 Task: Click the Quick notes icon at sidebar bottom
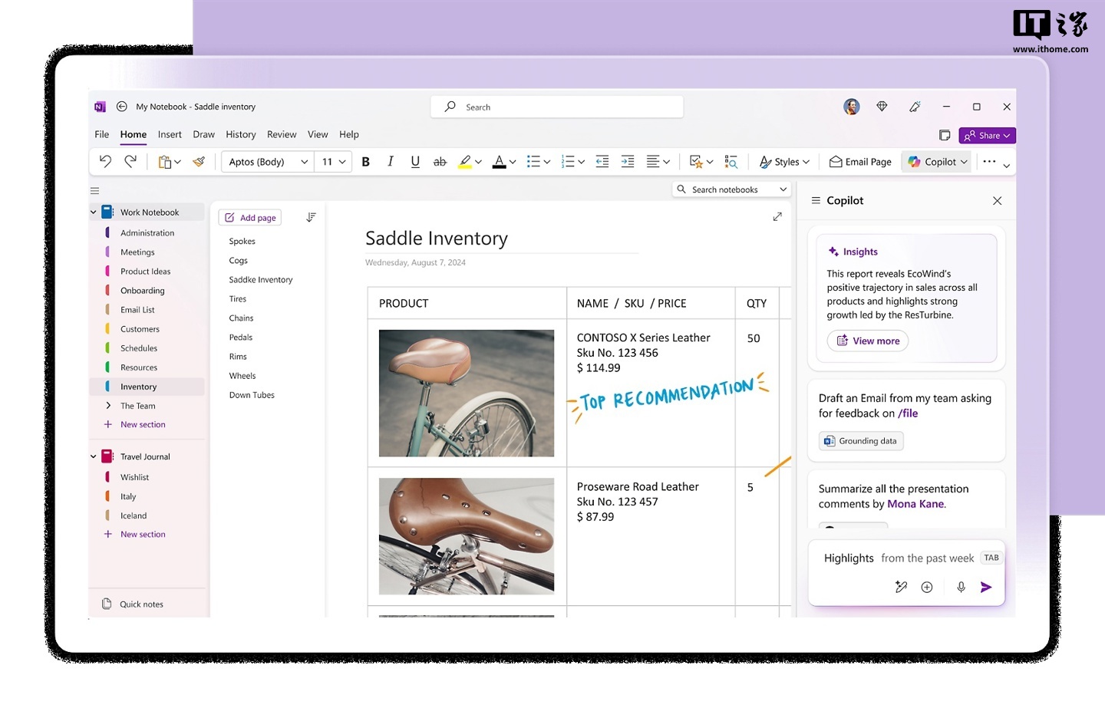105,604
